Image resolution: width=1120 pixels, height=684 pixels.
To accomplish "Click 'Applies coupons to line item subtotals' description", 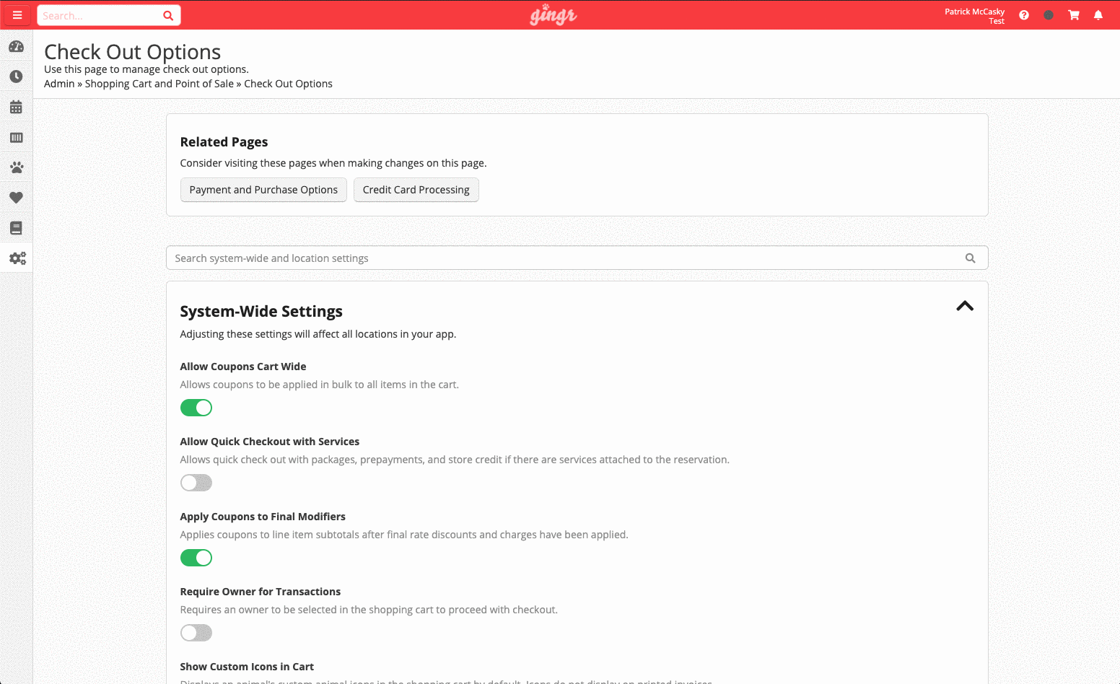I will tap(404, 535).
